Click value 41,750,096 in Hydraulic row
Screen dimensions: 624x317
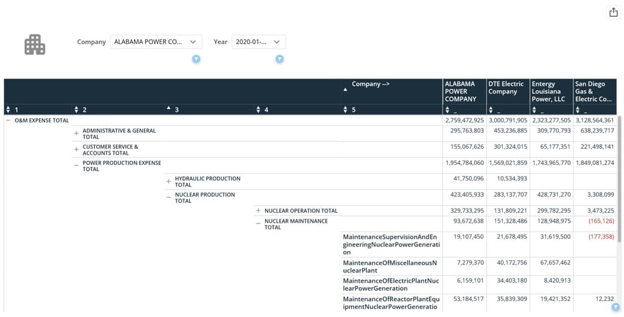point(469,178)
